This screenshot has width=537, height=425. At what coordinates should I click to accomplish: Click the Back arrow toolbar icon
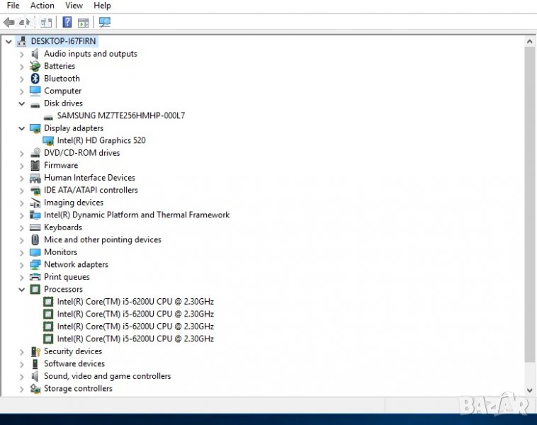pos(9,22)
